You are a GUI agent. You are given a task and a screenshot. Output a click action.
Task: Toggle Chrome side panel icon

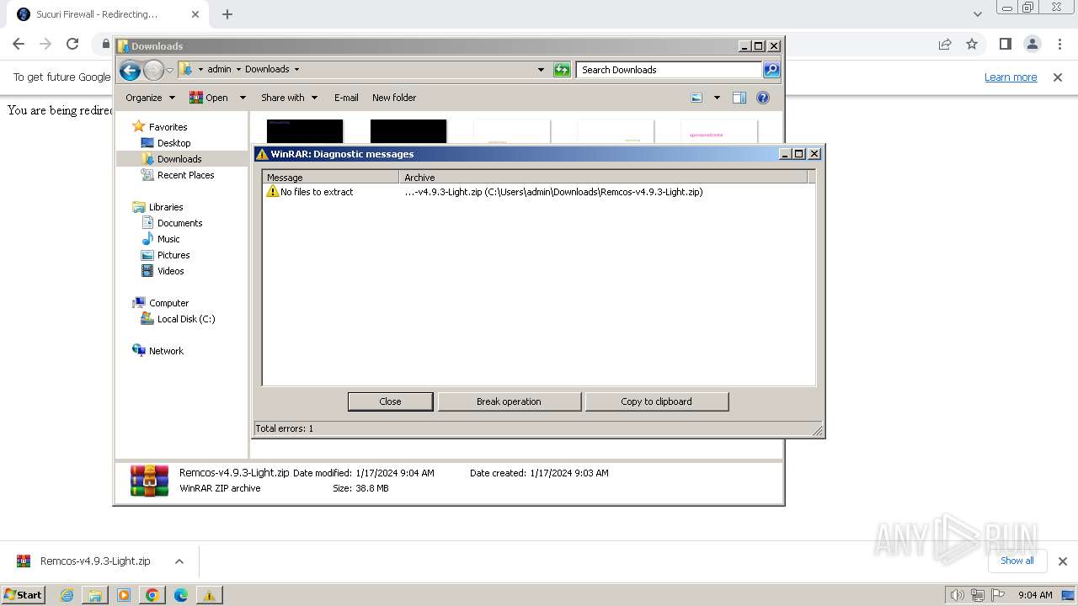[x=1005, y=44]
